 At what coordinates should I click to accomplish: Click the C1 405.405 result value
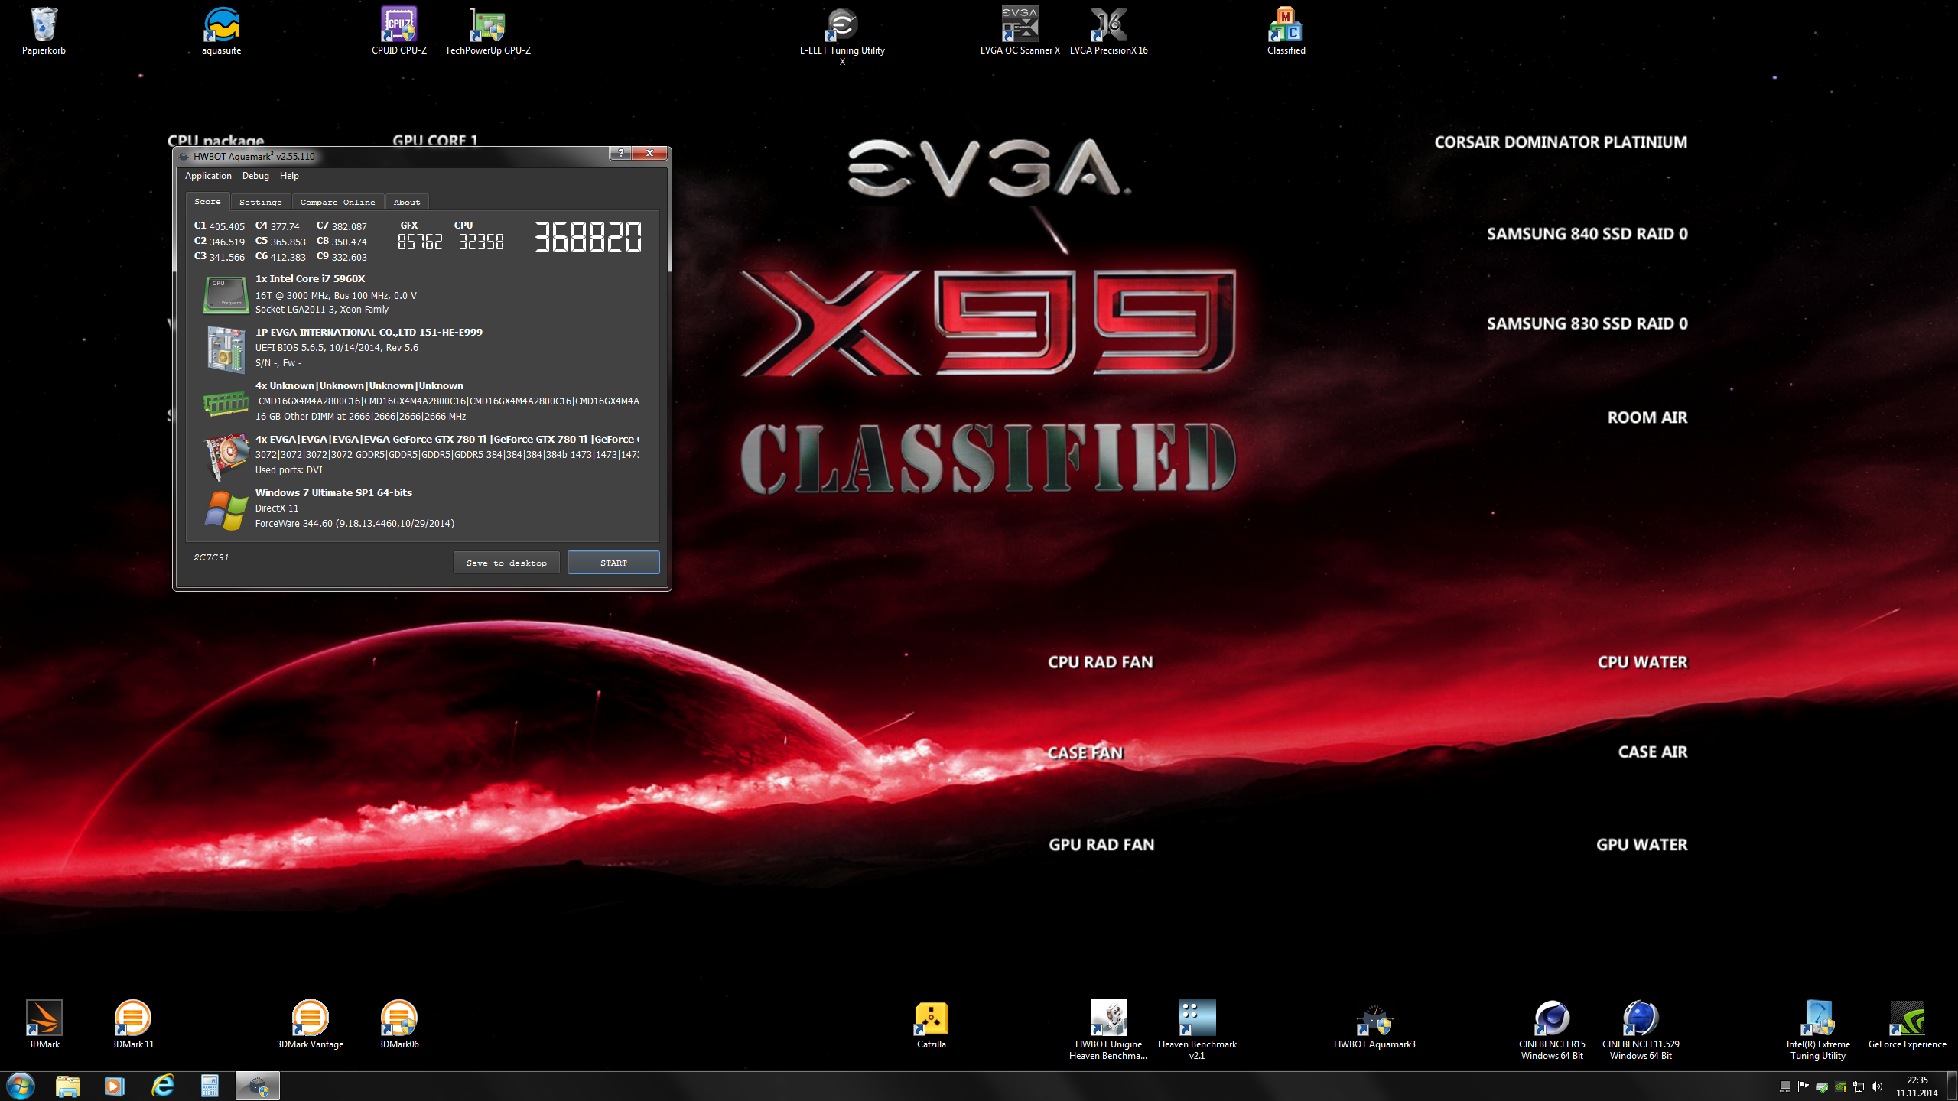pyautogui.click(x=226, y=226)
